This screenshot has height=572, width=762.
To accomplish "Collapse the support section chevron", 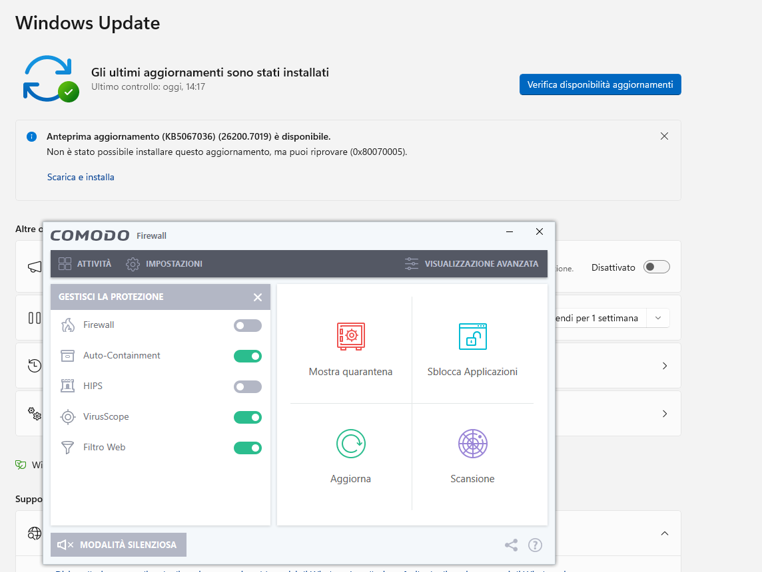I will click(x=664, y=533).
